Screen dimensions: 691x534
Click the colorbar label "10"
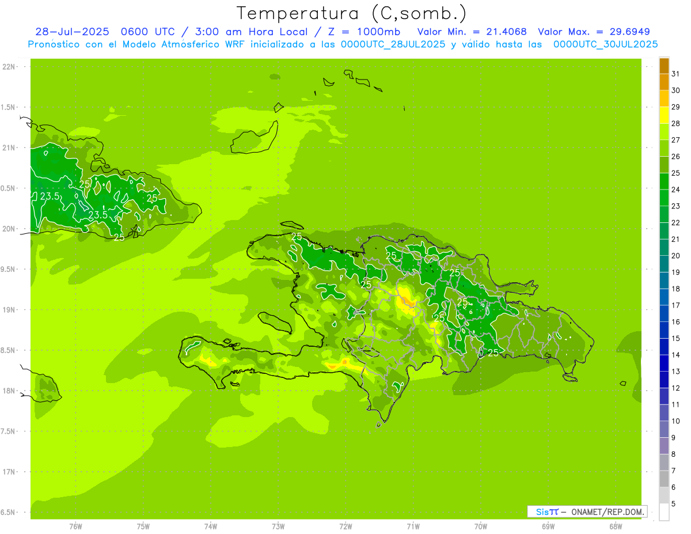[x=675, y=421]
